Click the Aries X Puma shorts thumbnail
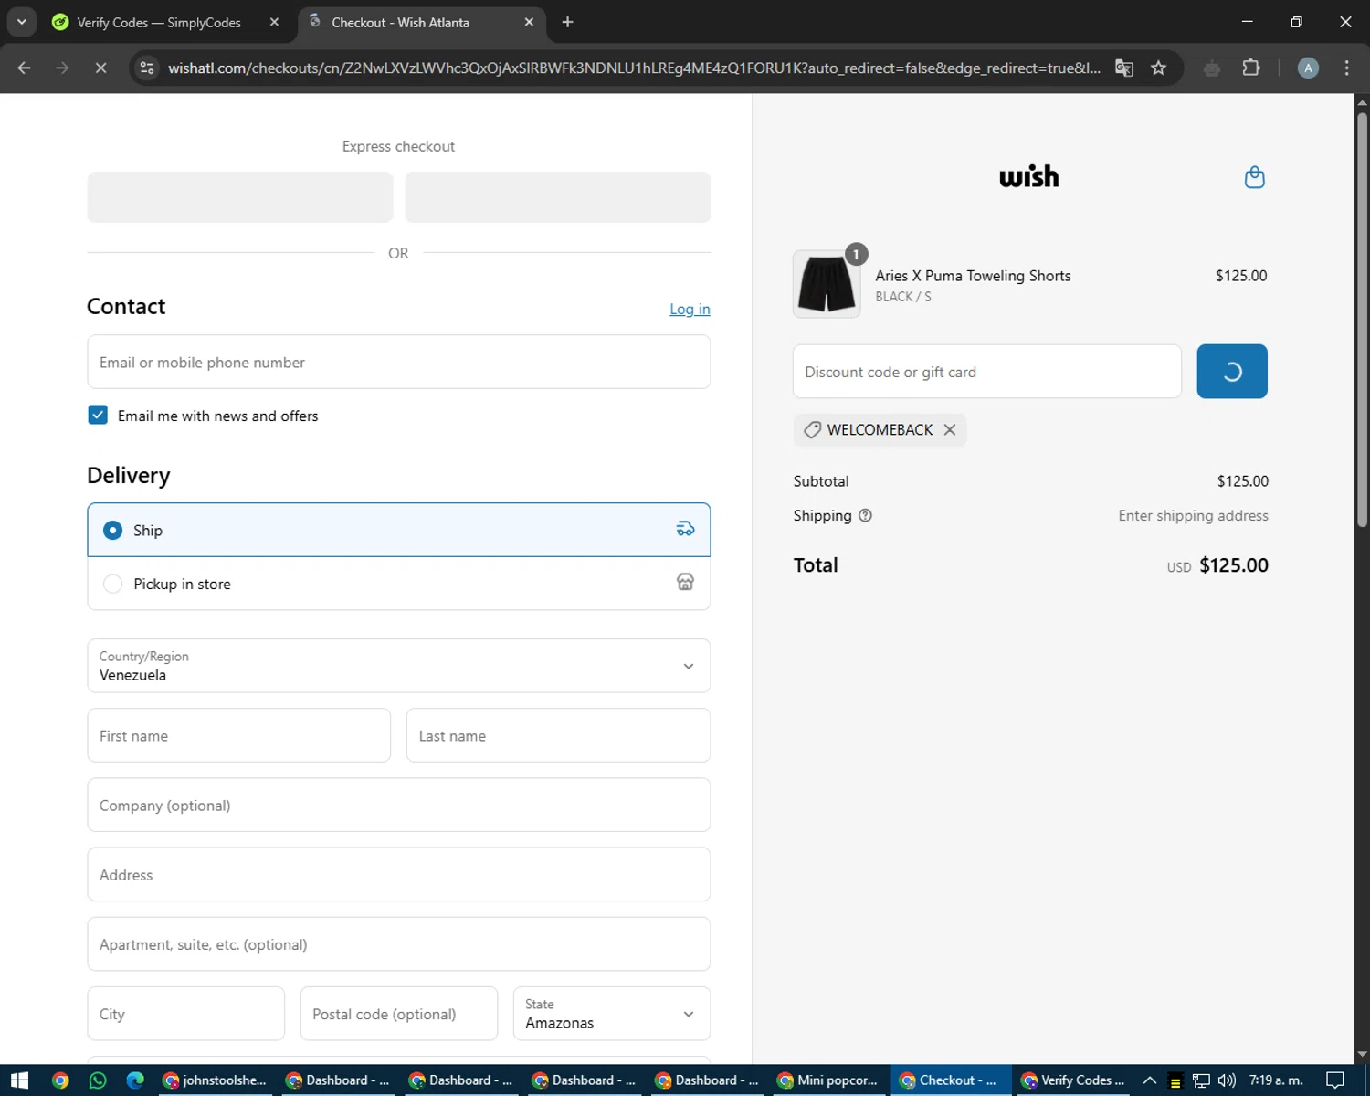The width and height of the screenshot is (1370, 1096). pyautogui.click(x=827, y=284)
